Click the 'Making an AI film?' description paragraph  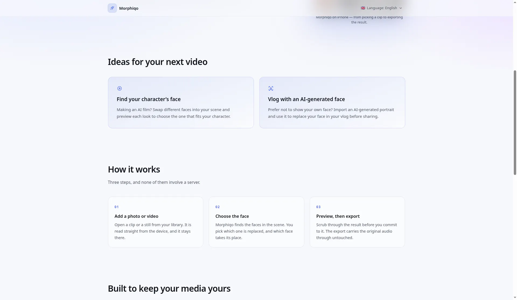(173, 113)
